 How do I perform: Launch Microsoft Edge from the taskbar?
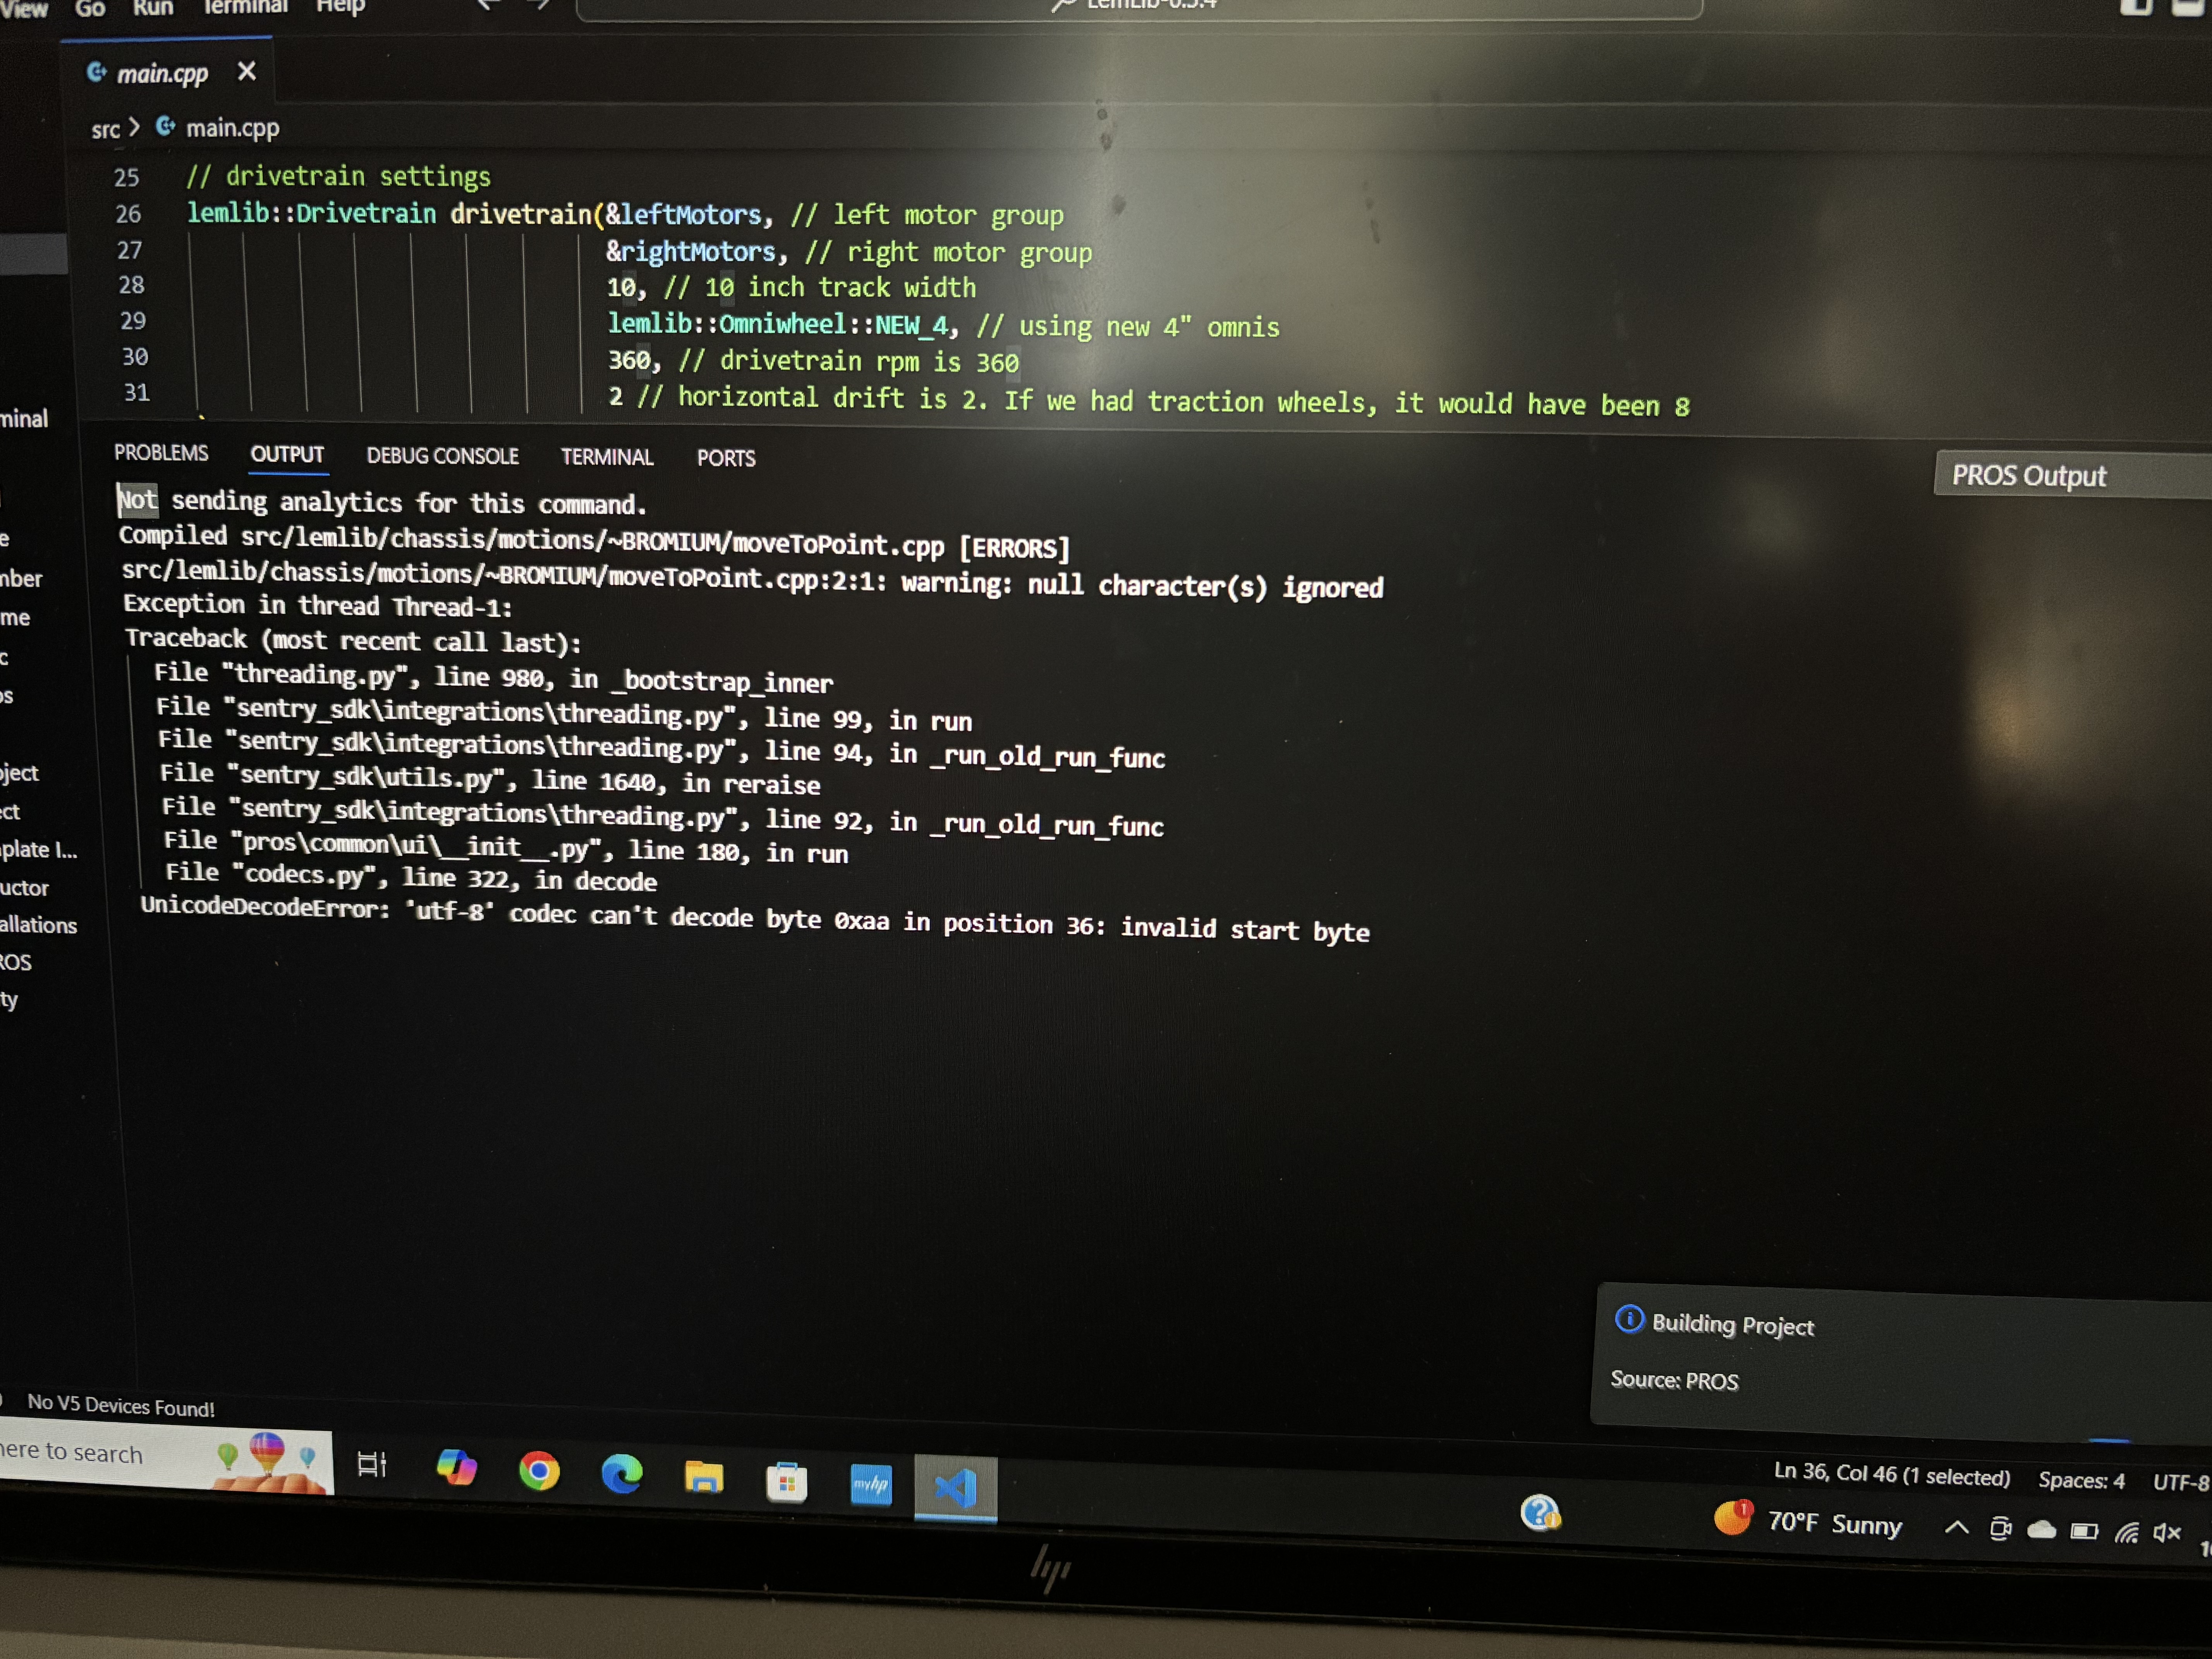click(x=621, y=1473)
